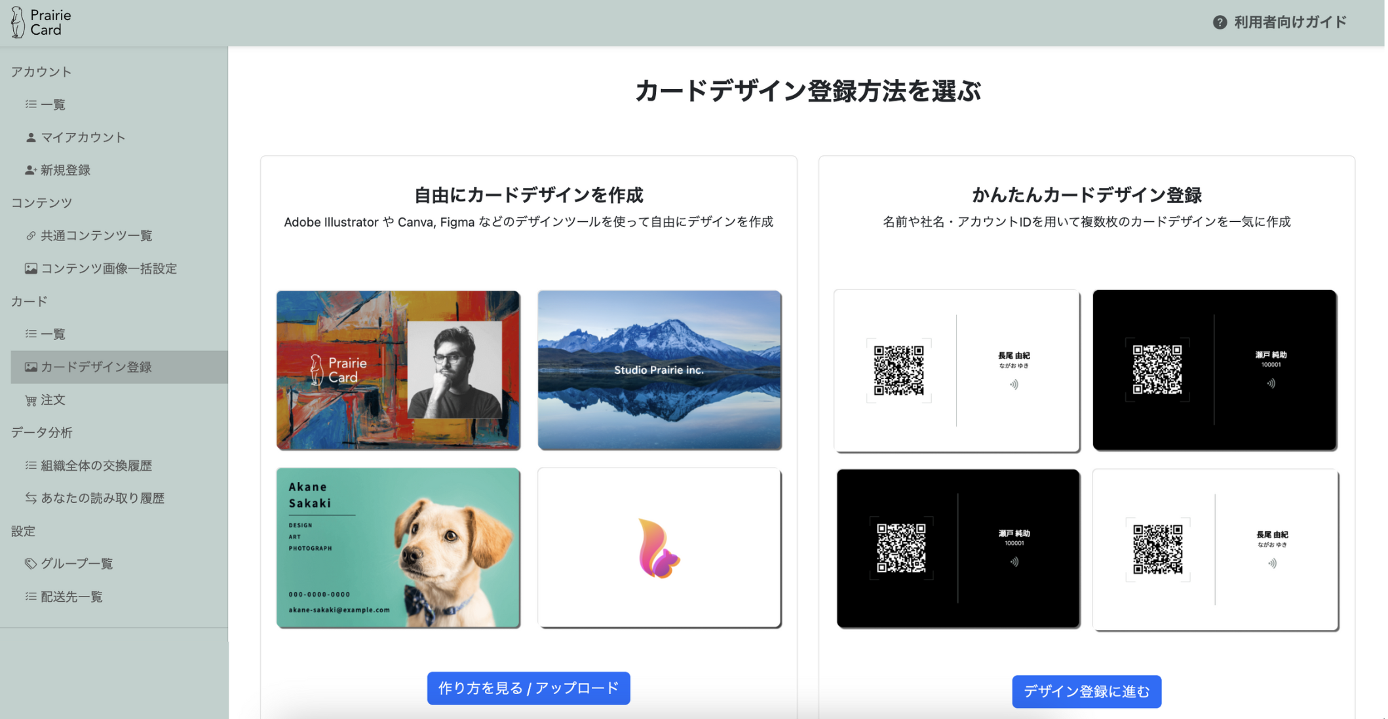Screen dimensions: 1388x719
Task: Open 利用者向けガイド link
Action: pyautogui.click(x=1289, y=22)
